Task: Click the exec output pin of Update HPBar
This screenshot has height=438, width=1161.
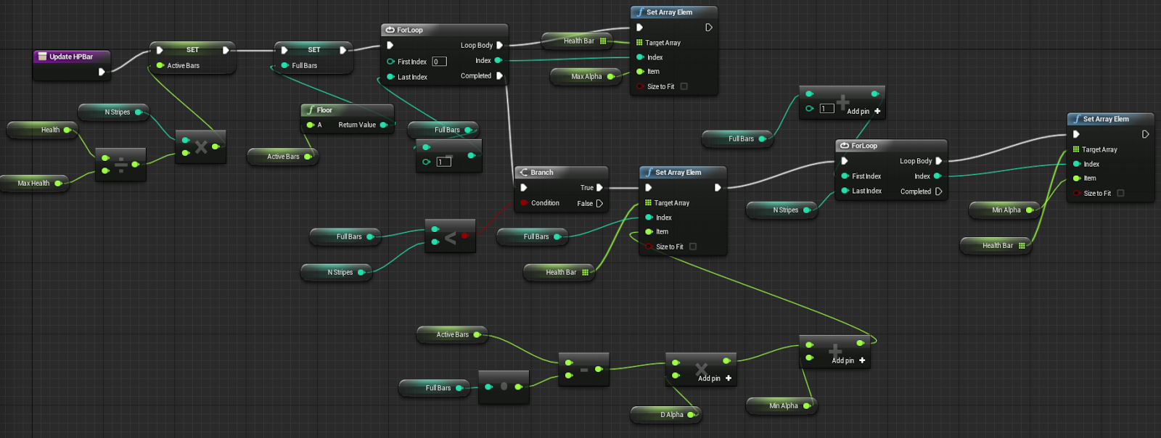Action: coord(102,72)
